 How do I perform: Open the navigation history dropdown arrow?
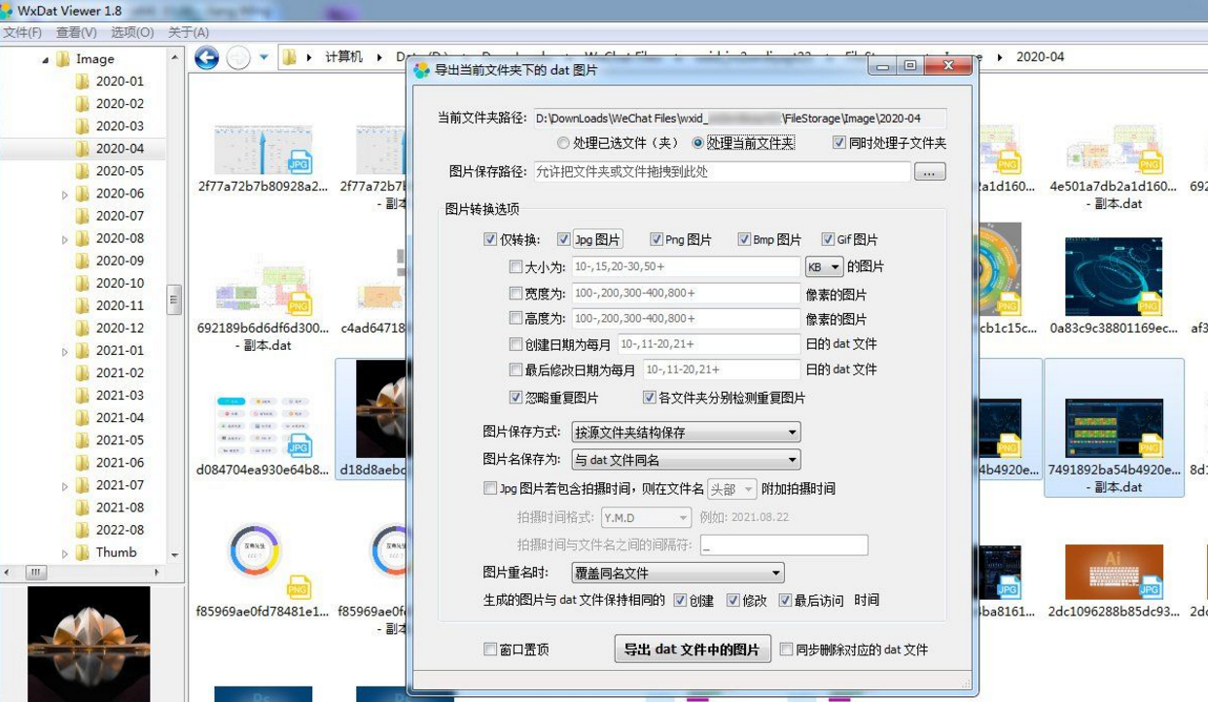tap(264, 58)
